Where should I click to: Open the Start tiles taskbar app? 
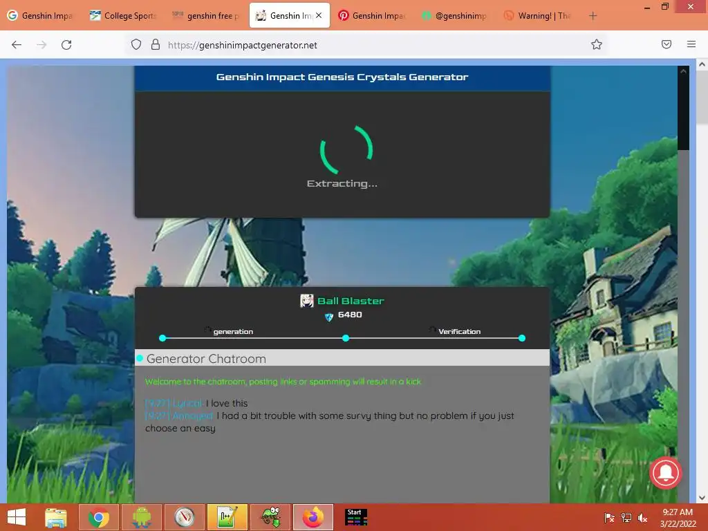click(x=356, y=517)
